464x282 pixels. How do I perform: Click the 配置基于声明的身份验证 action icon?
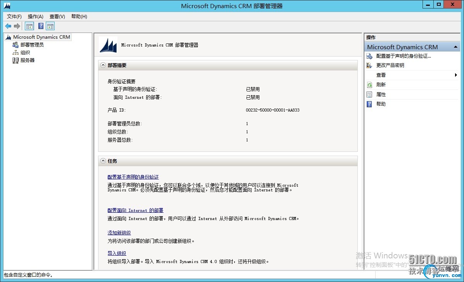369,56
